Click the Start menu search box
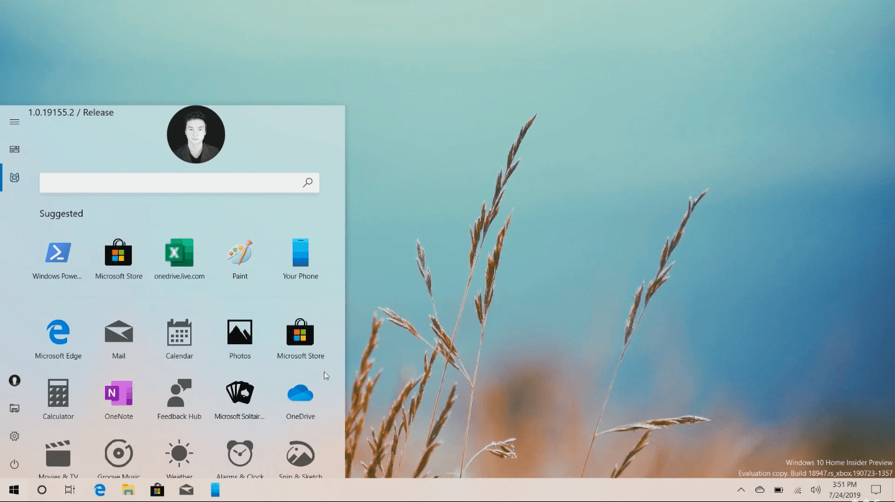Image resolution: width=895 pixels, height=502 pixels. [x=171, y=183]
